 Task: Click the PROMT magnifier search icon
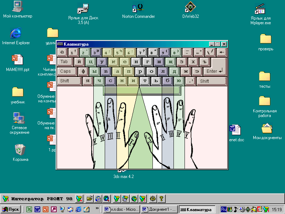pyautogui.click(x=107, y=199)
